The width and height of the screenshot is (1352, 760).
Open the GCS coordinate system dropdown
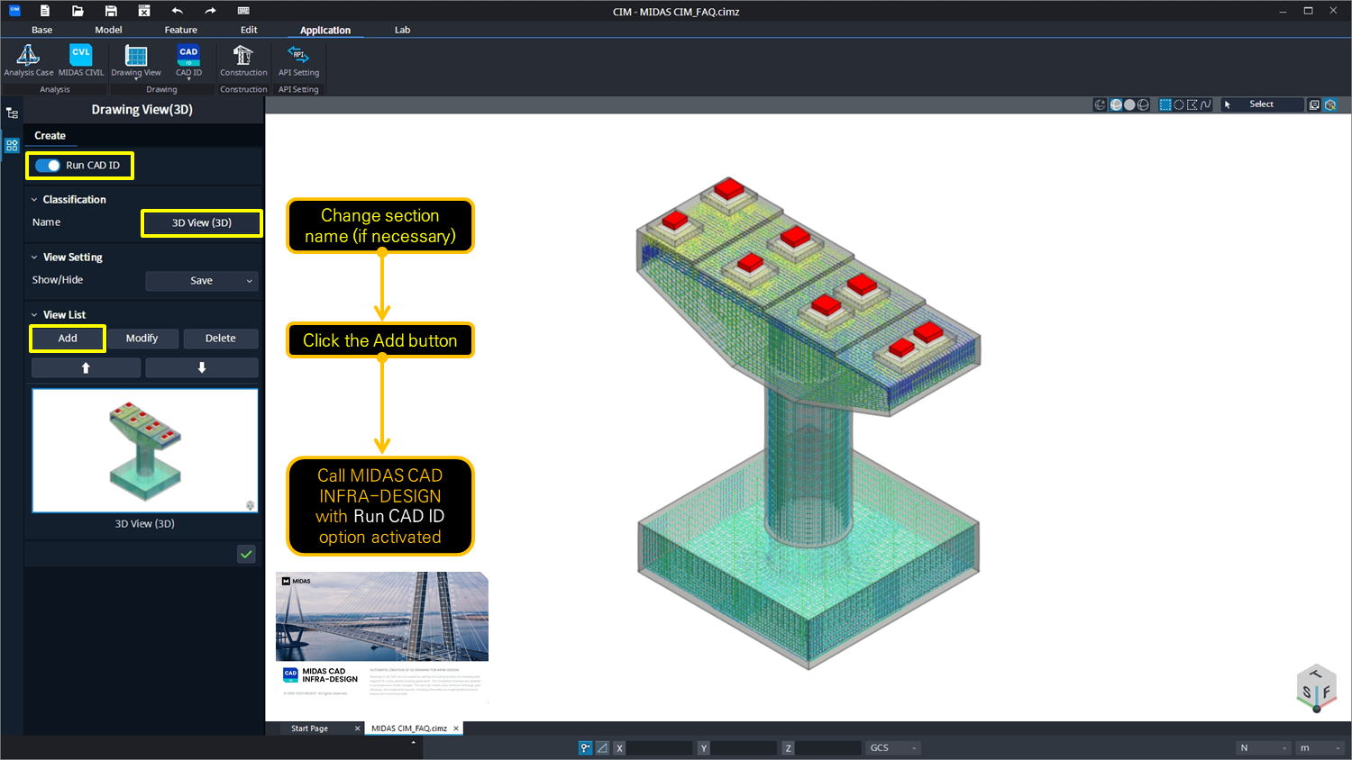[892, 748]
